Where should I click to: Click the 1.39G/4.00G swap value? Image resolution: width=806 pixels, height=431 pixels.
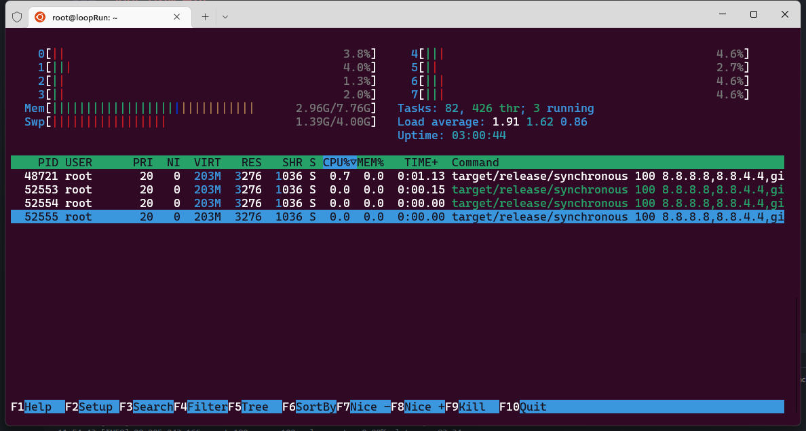pos(333,122)
